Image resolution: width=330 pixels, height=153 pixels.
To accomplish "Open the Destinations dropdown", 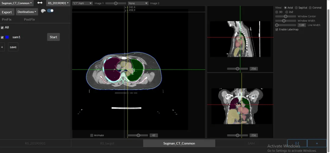I will [x=27, y=12].
